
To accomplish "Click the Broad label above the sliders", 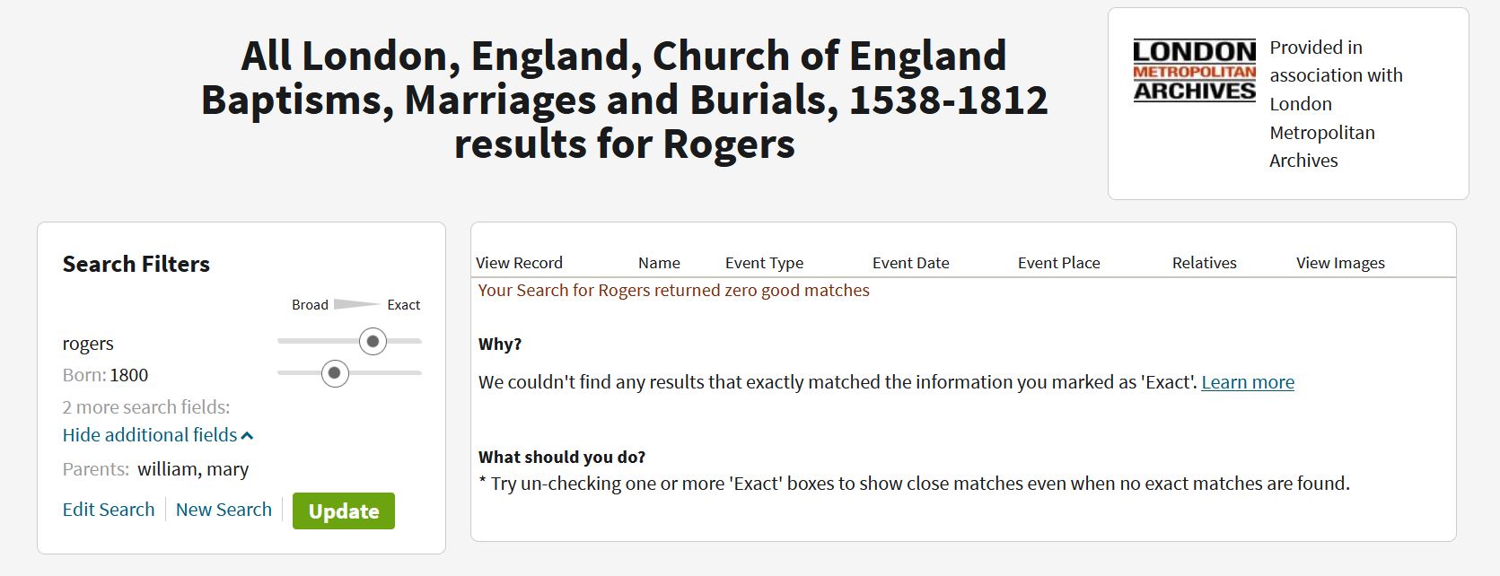I will tap(310, 305).
